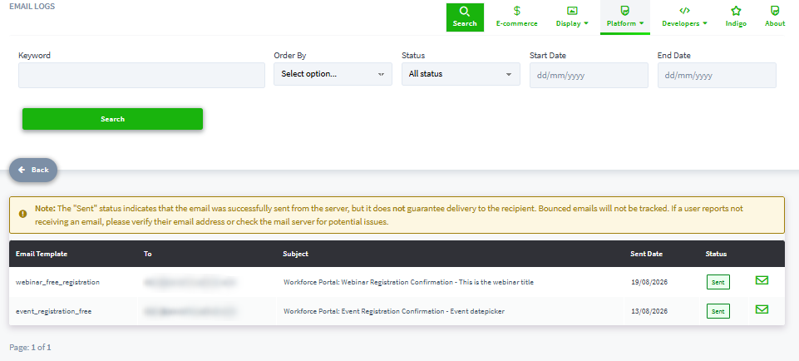Focus the Keyword input field
799x361 pixels.
click(x=141, y=76)
